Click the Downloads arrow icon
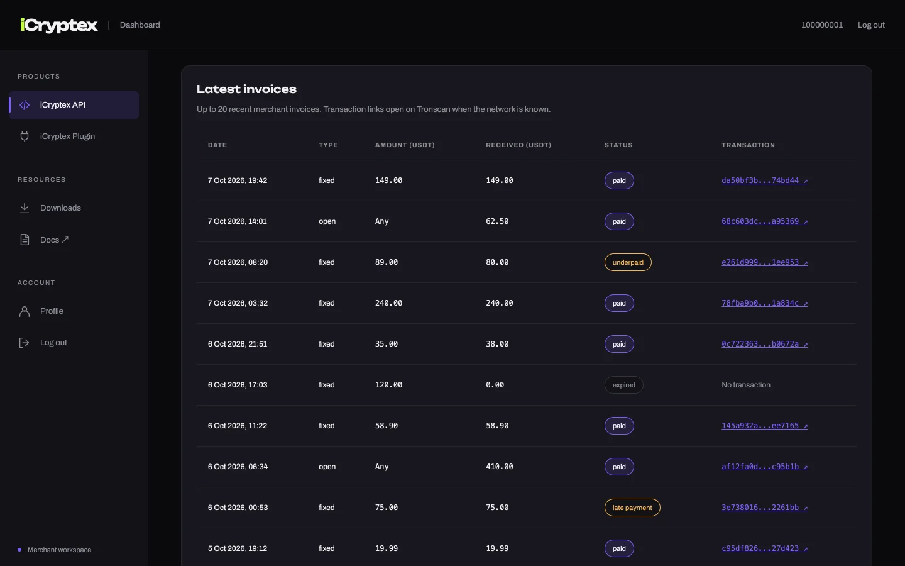 pos(25,208)
